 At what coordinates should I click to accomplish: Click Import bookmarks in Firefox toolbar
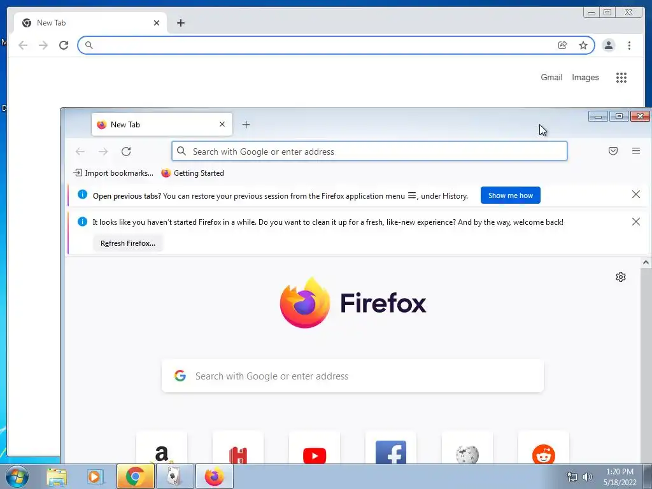point(113,173)
